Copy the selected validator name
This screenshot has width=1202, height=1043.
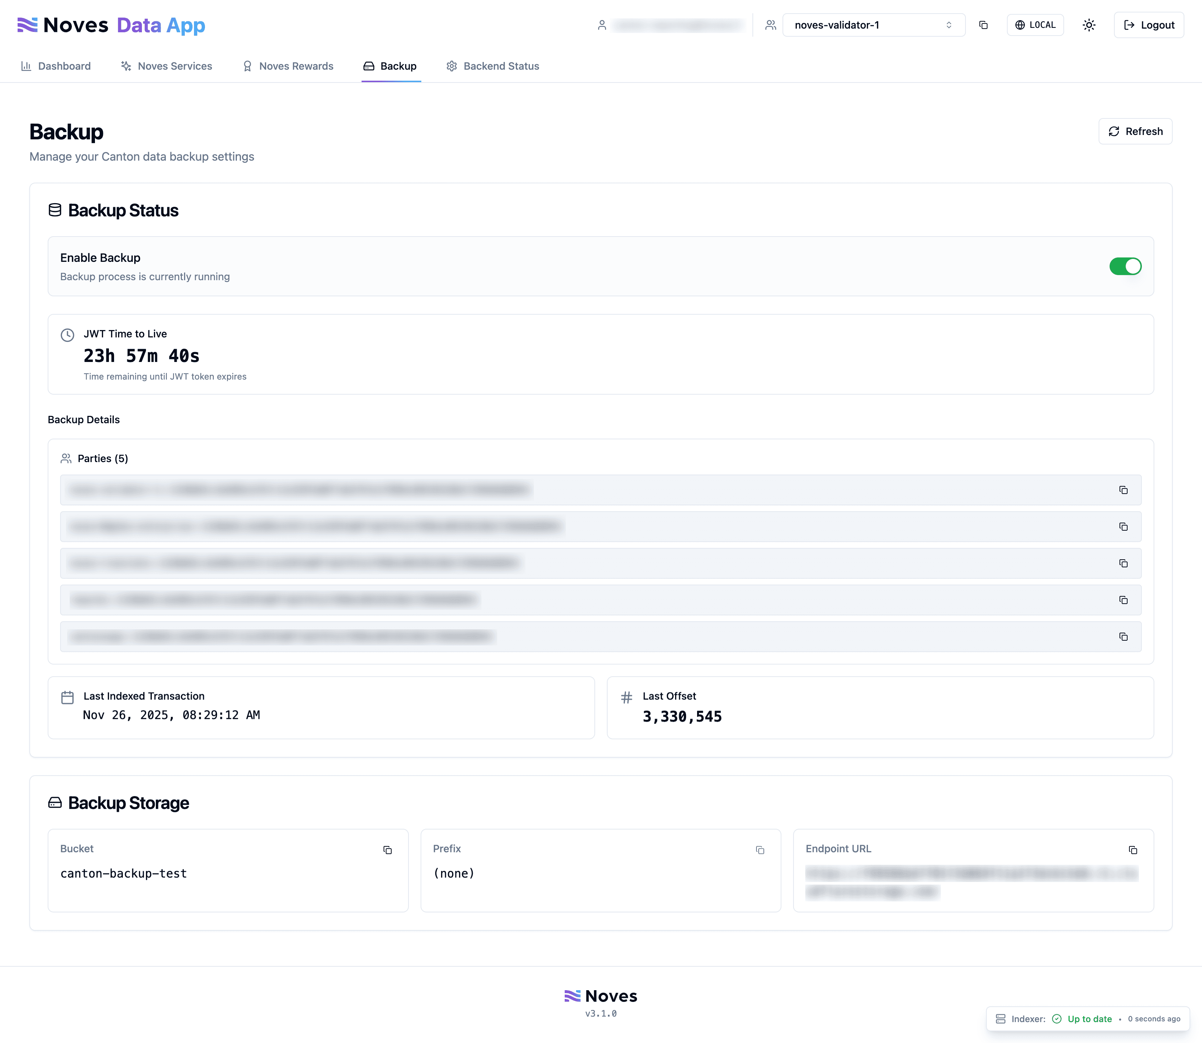pyautogui.click(x=983, y=25)
